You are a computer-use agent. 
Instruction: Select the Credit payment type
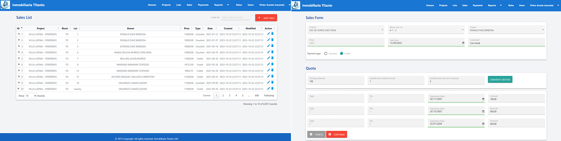341,53
